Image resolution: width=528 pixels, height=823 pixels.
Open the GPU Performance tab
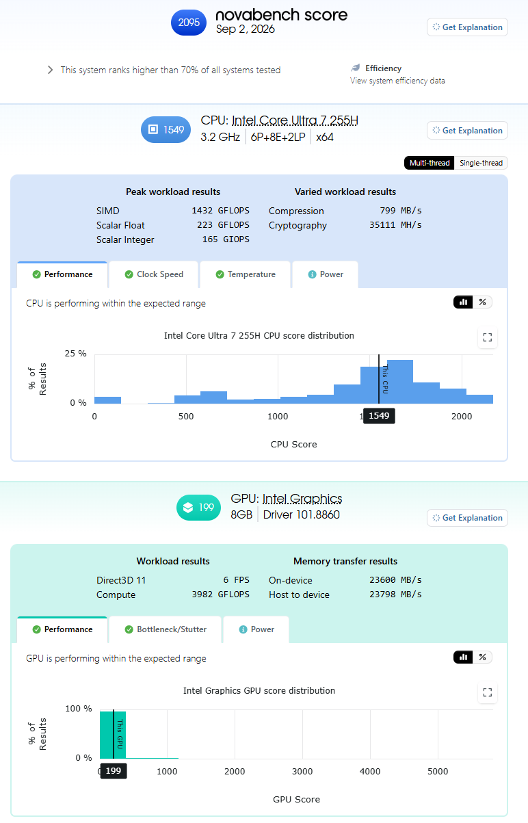coord(62,629)
